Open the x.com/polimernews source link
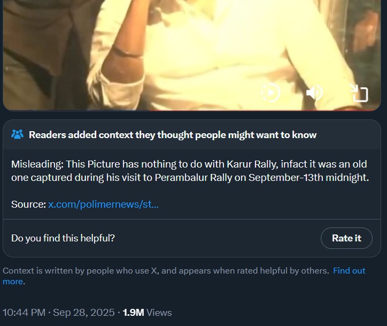The width and height of the screenshot is (387, 326). coord(103,204)
